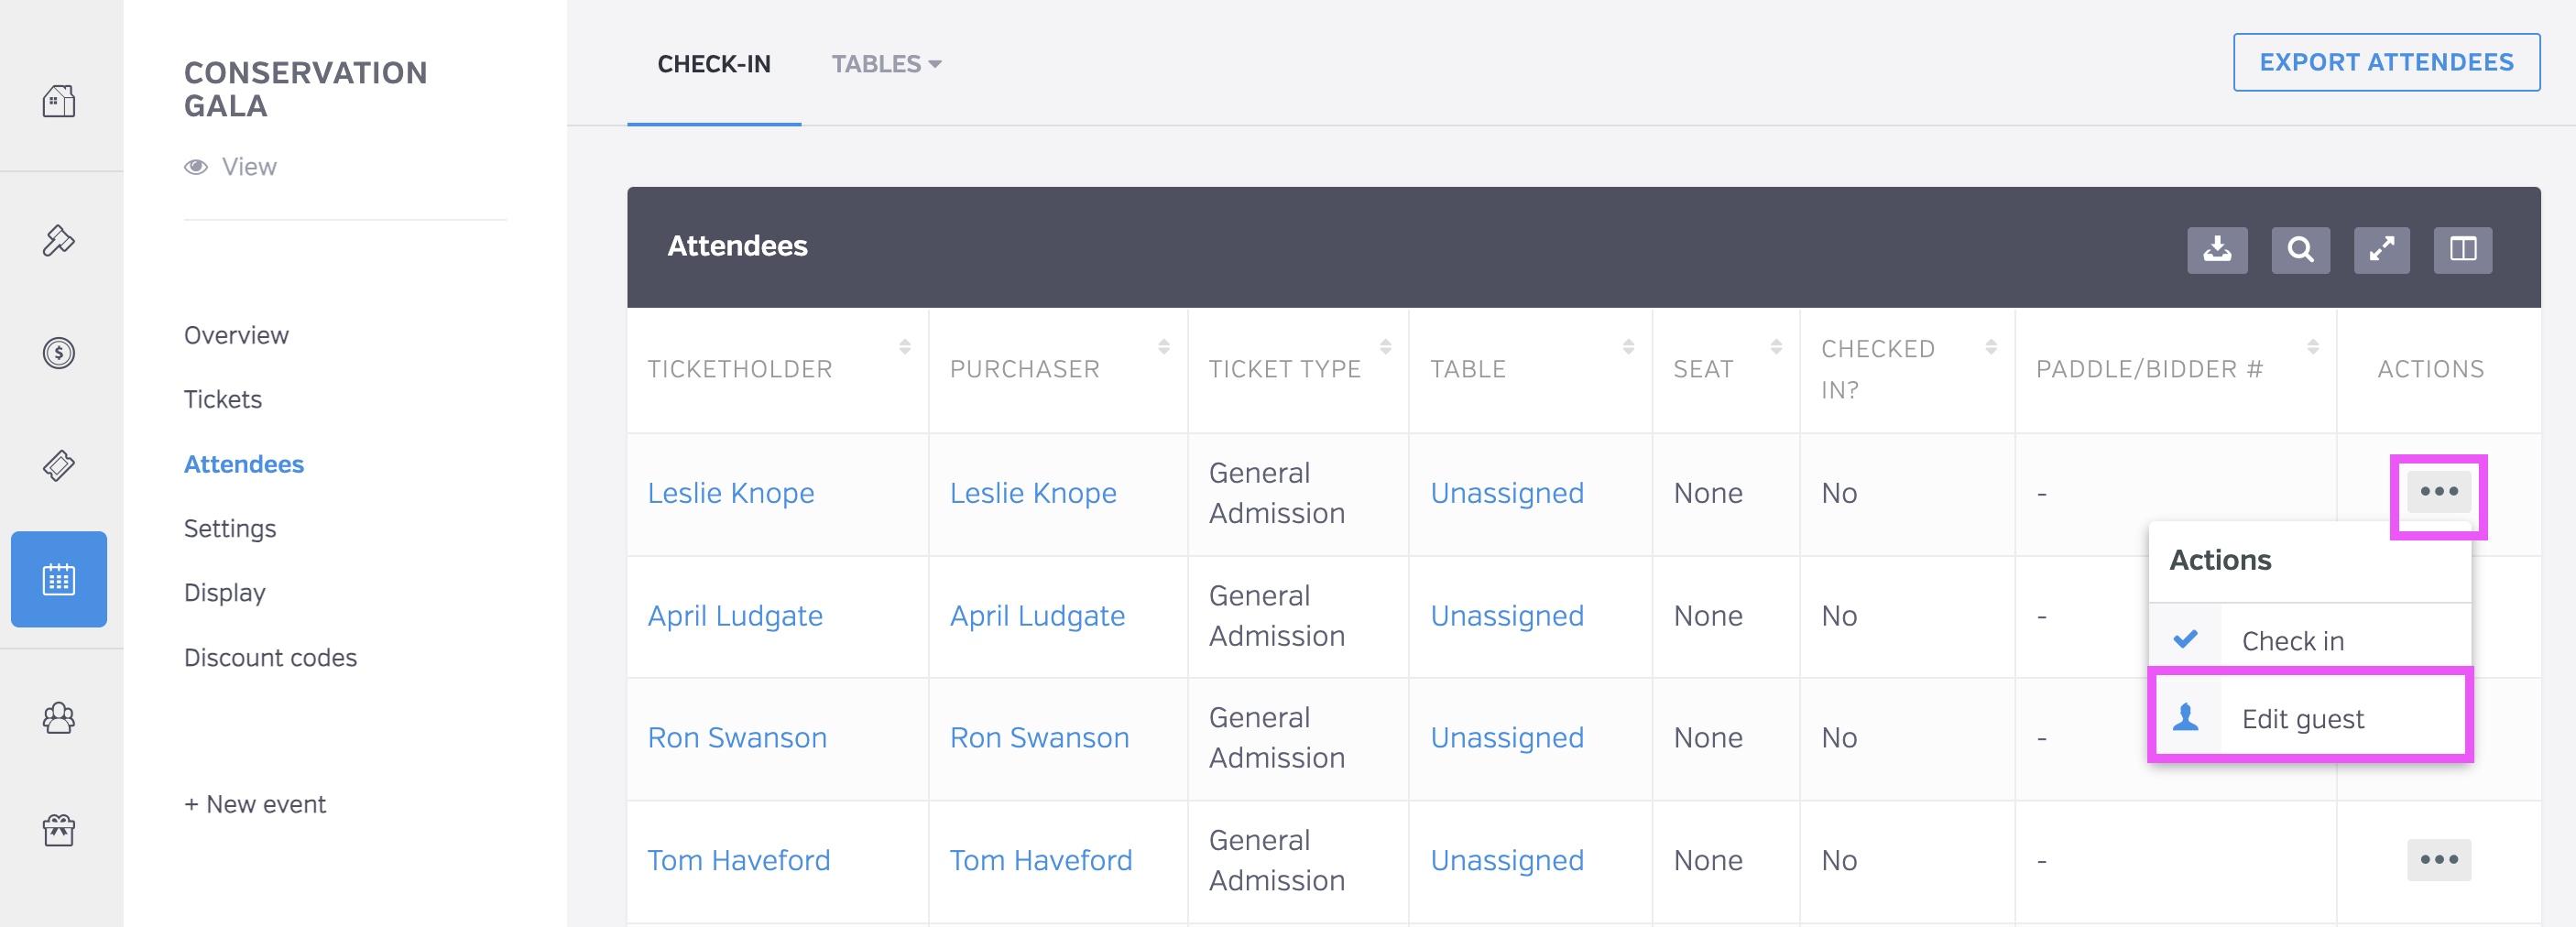Choose Edit guest in the Actions menu
Viewport: 2576px width, 927px height.
click(2301, 718)
